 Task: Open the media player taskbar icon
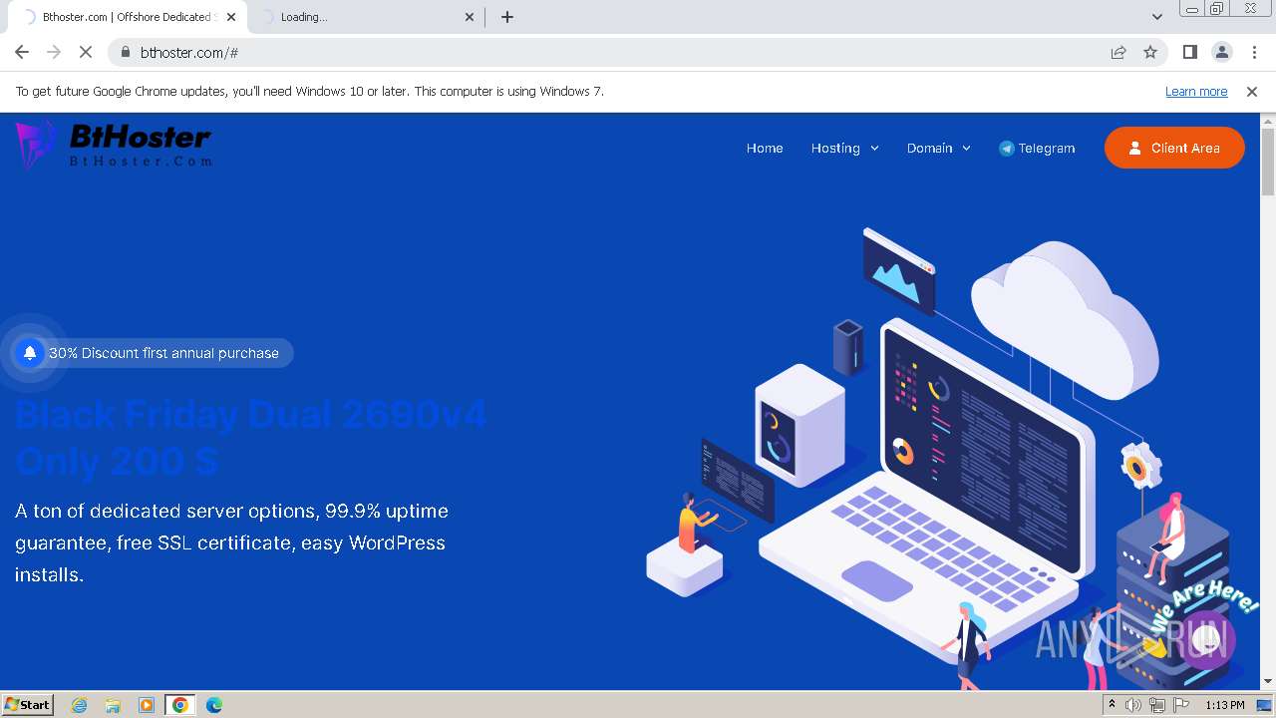[x=147, y=705]
